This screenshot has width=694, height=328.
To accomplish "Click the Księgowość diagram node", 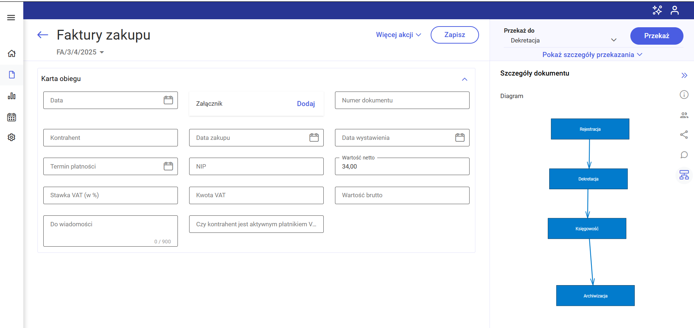I will (x=587, y=228).
